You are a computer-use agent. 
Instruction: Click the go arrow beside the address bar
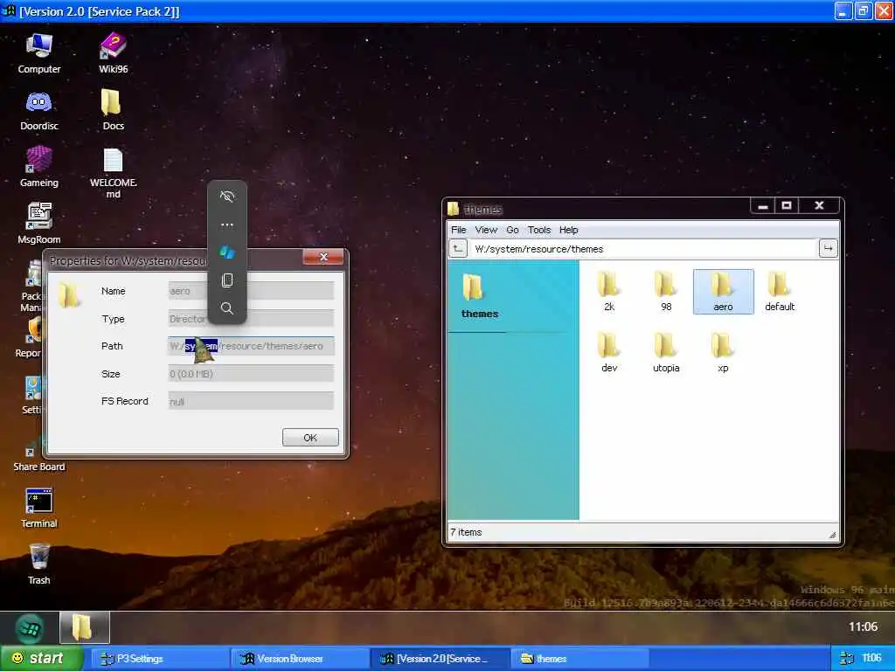tap(828, 249)
